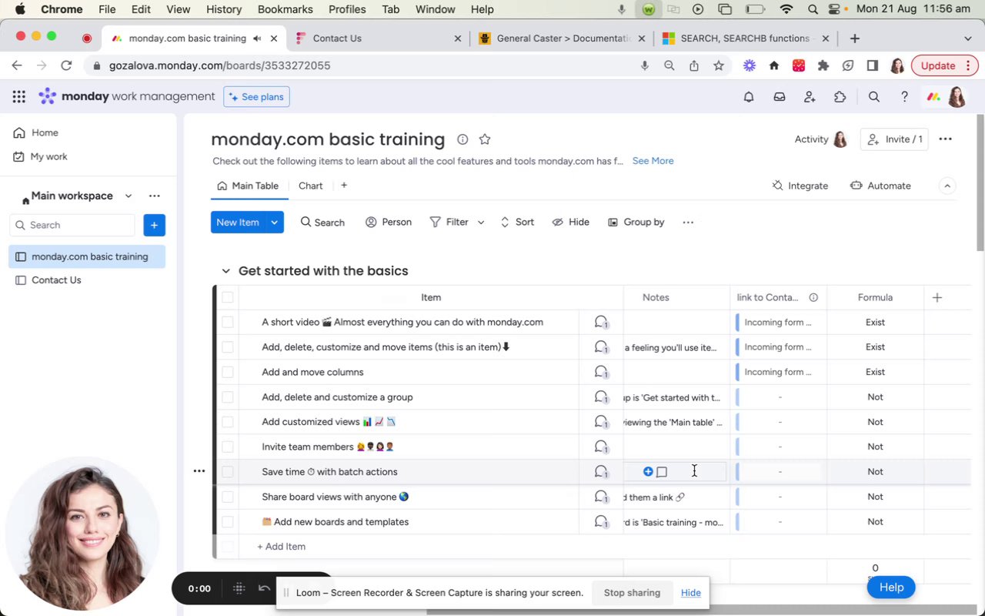Open workspace three-dot menu in sidebar

[x=155, y=196]
